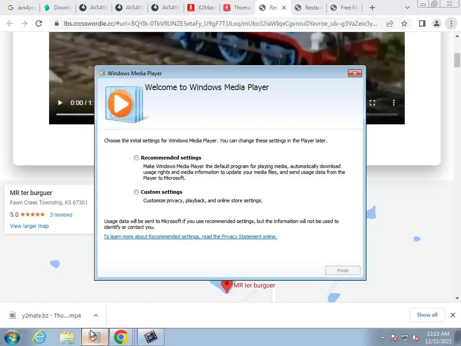The image size is (461, 346).
Task: Click MR ter burguer place title
Action: tap(31, 193)
